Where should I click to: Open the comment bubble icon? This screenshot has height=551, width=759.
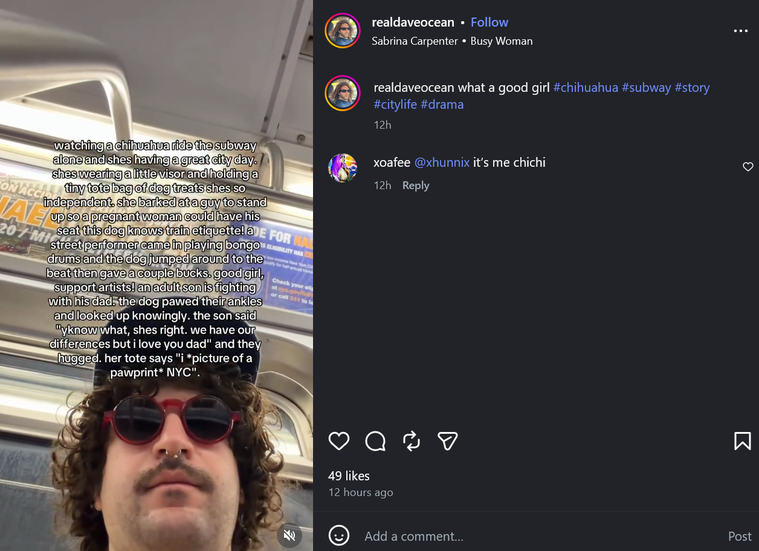pos(375,441)
